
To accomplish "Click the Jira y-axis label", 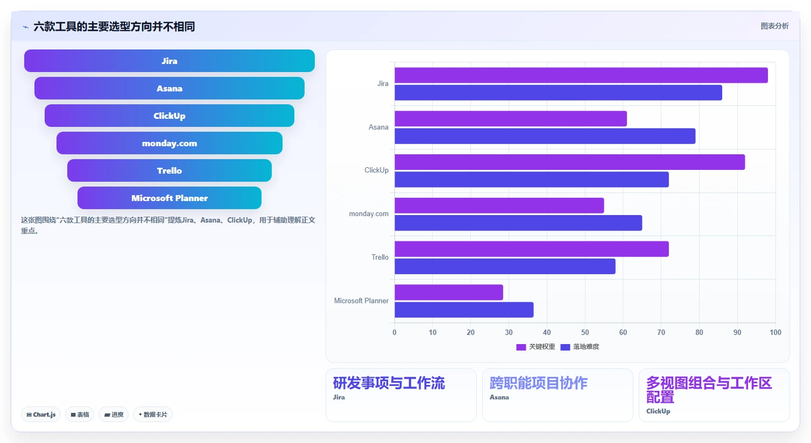I will point(383,84).
